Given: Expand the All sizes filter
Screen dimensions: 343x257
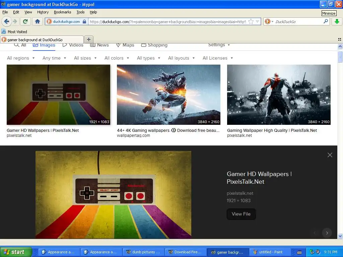Looking at the screenshot, I should (85, 58).
